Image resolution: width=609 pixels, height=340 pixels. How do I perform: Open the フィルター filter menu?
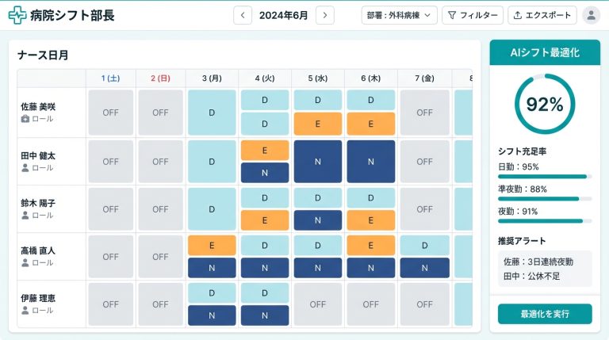(x=471, y=15)
